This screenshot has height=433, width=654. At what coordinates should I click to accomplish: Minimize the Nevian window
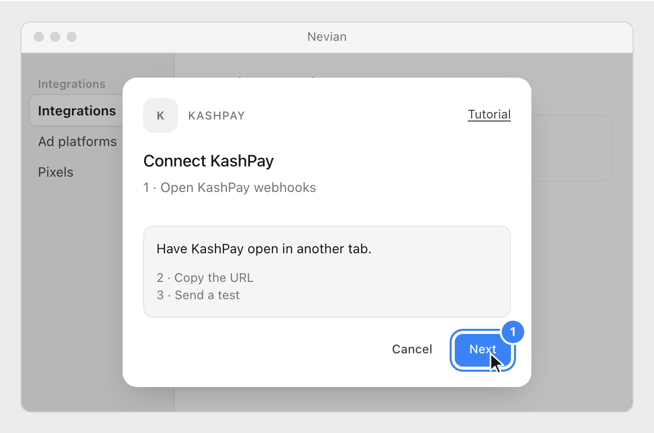pos(55,37)
